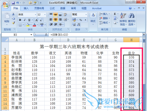The height and width of the screenshot is (111, 147).
Task: Open the number format dropdown
Action: coord(86,15)
